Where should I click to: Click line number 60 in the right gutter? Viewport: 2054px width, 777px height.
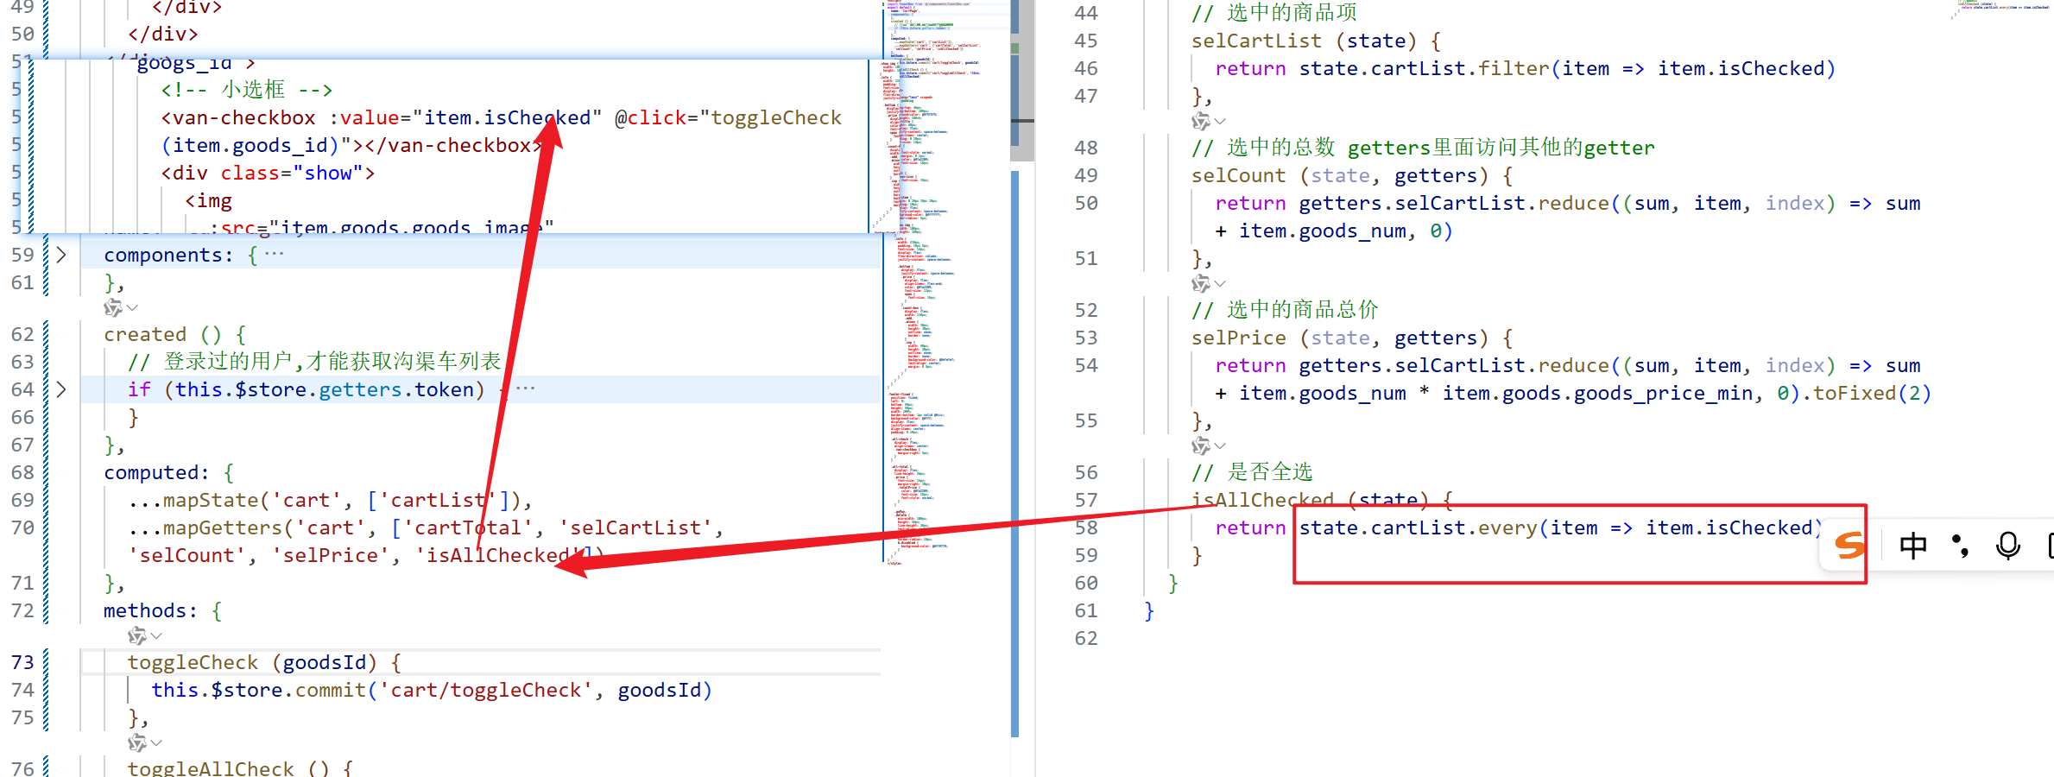(x=1086, y=583)
